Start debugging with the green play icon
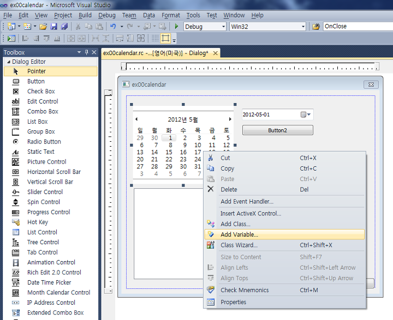 click(176, 26)
